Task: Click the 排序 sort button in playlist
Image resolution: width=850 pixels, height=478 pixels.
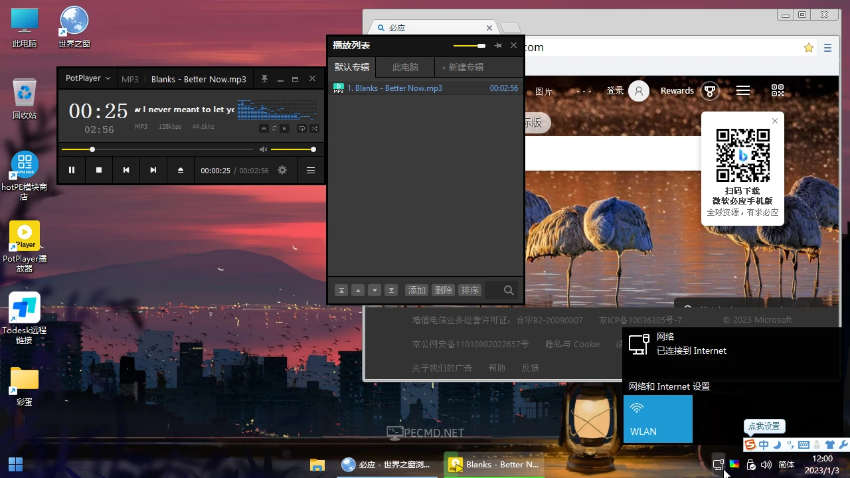Action: click(x=469, y=290)
